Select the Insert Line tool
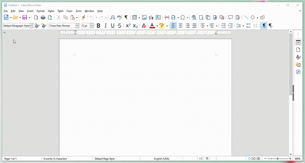 click(x=246, y=18)
